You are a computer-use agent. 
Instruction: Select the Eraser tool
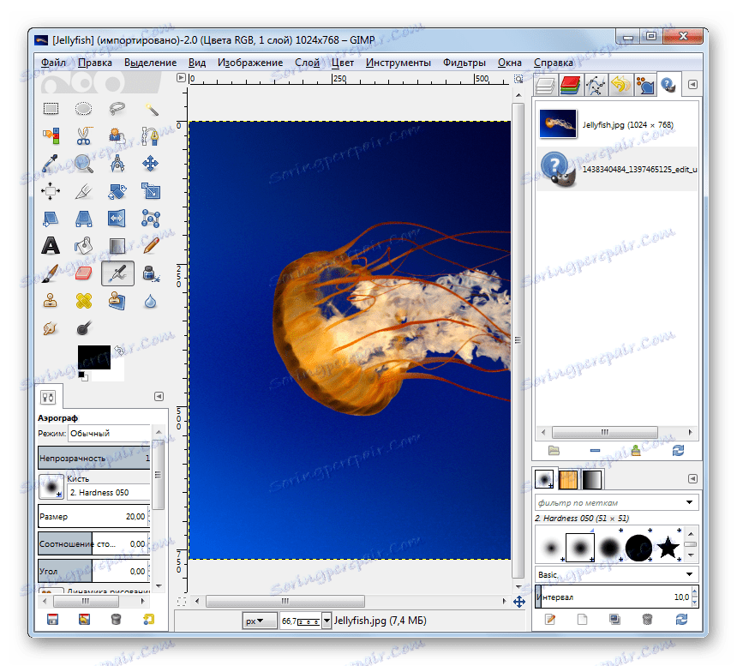(x=84, y=273)
